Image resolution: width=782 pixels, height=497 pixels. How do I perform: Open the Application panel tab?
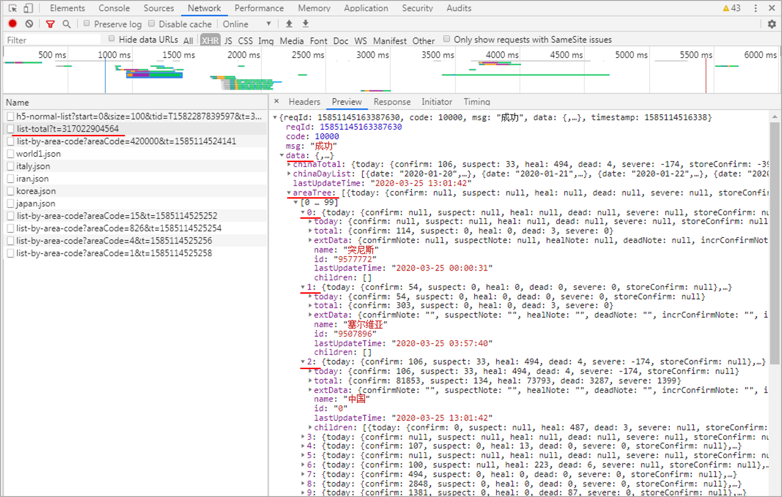tap(366, 8)
